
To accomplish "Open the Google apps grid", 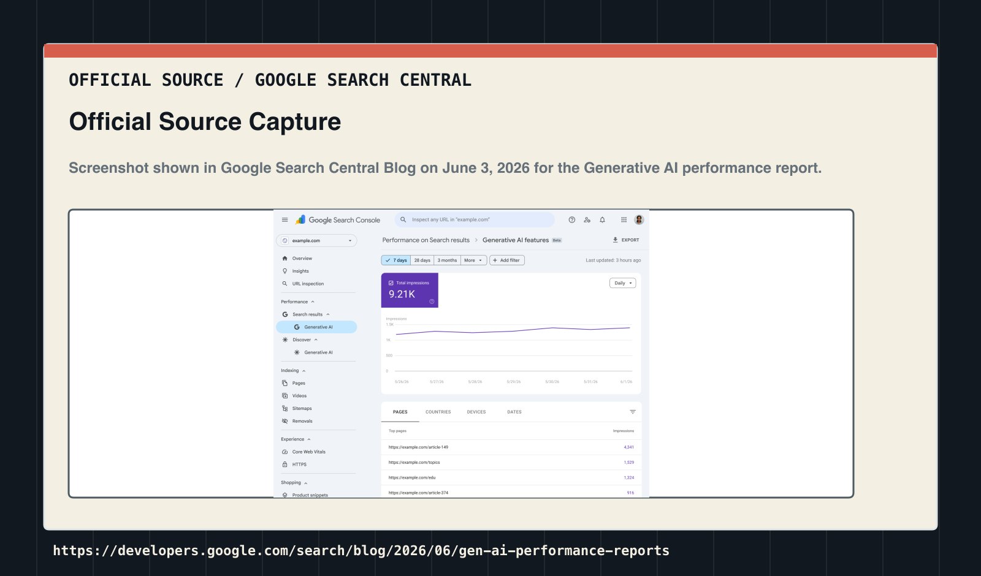I will coord(624,220).
